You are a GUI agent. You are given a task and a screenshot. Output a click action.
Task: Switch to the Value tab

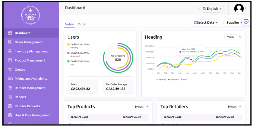click(69, 24)
